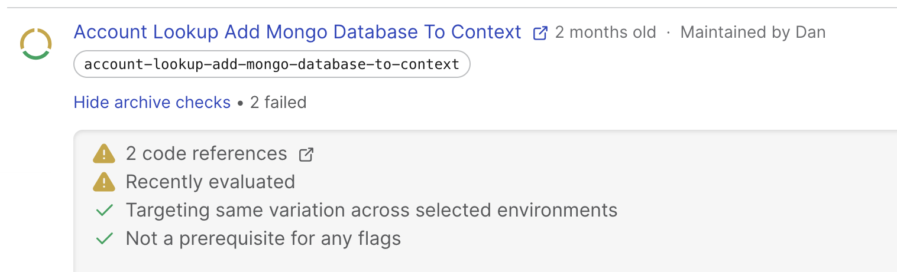Click the 2 code references text

pos(206,154)
